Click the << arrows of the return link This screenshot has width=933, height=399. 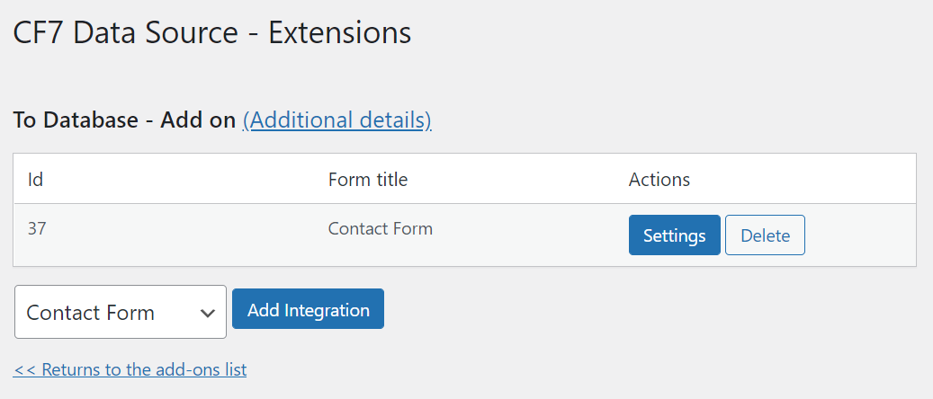tap(24, 369)
